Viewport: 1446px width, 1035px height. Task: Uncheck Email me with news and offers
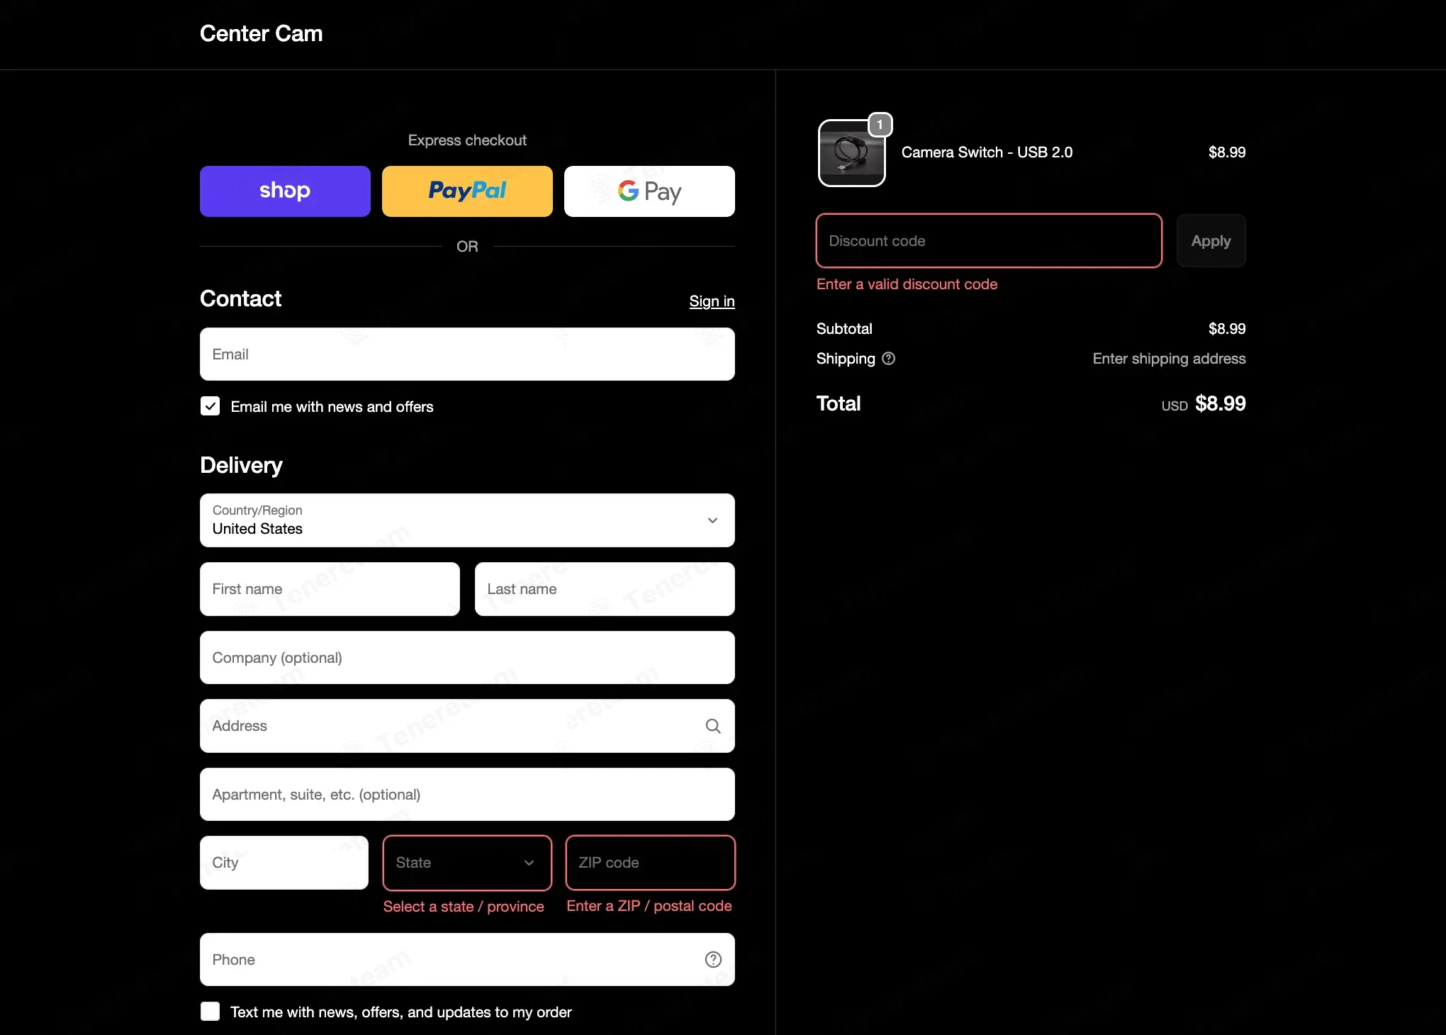[x=210, y=406]
